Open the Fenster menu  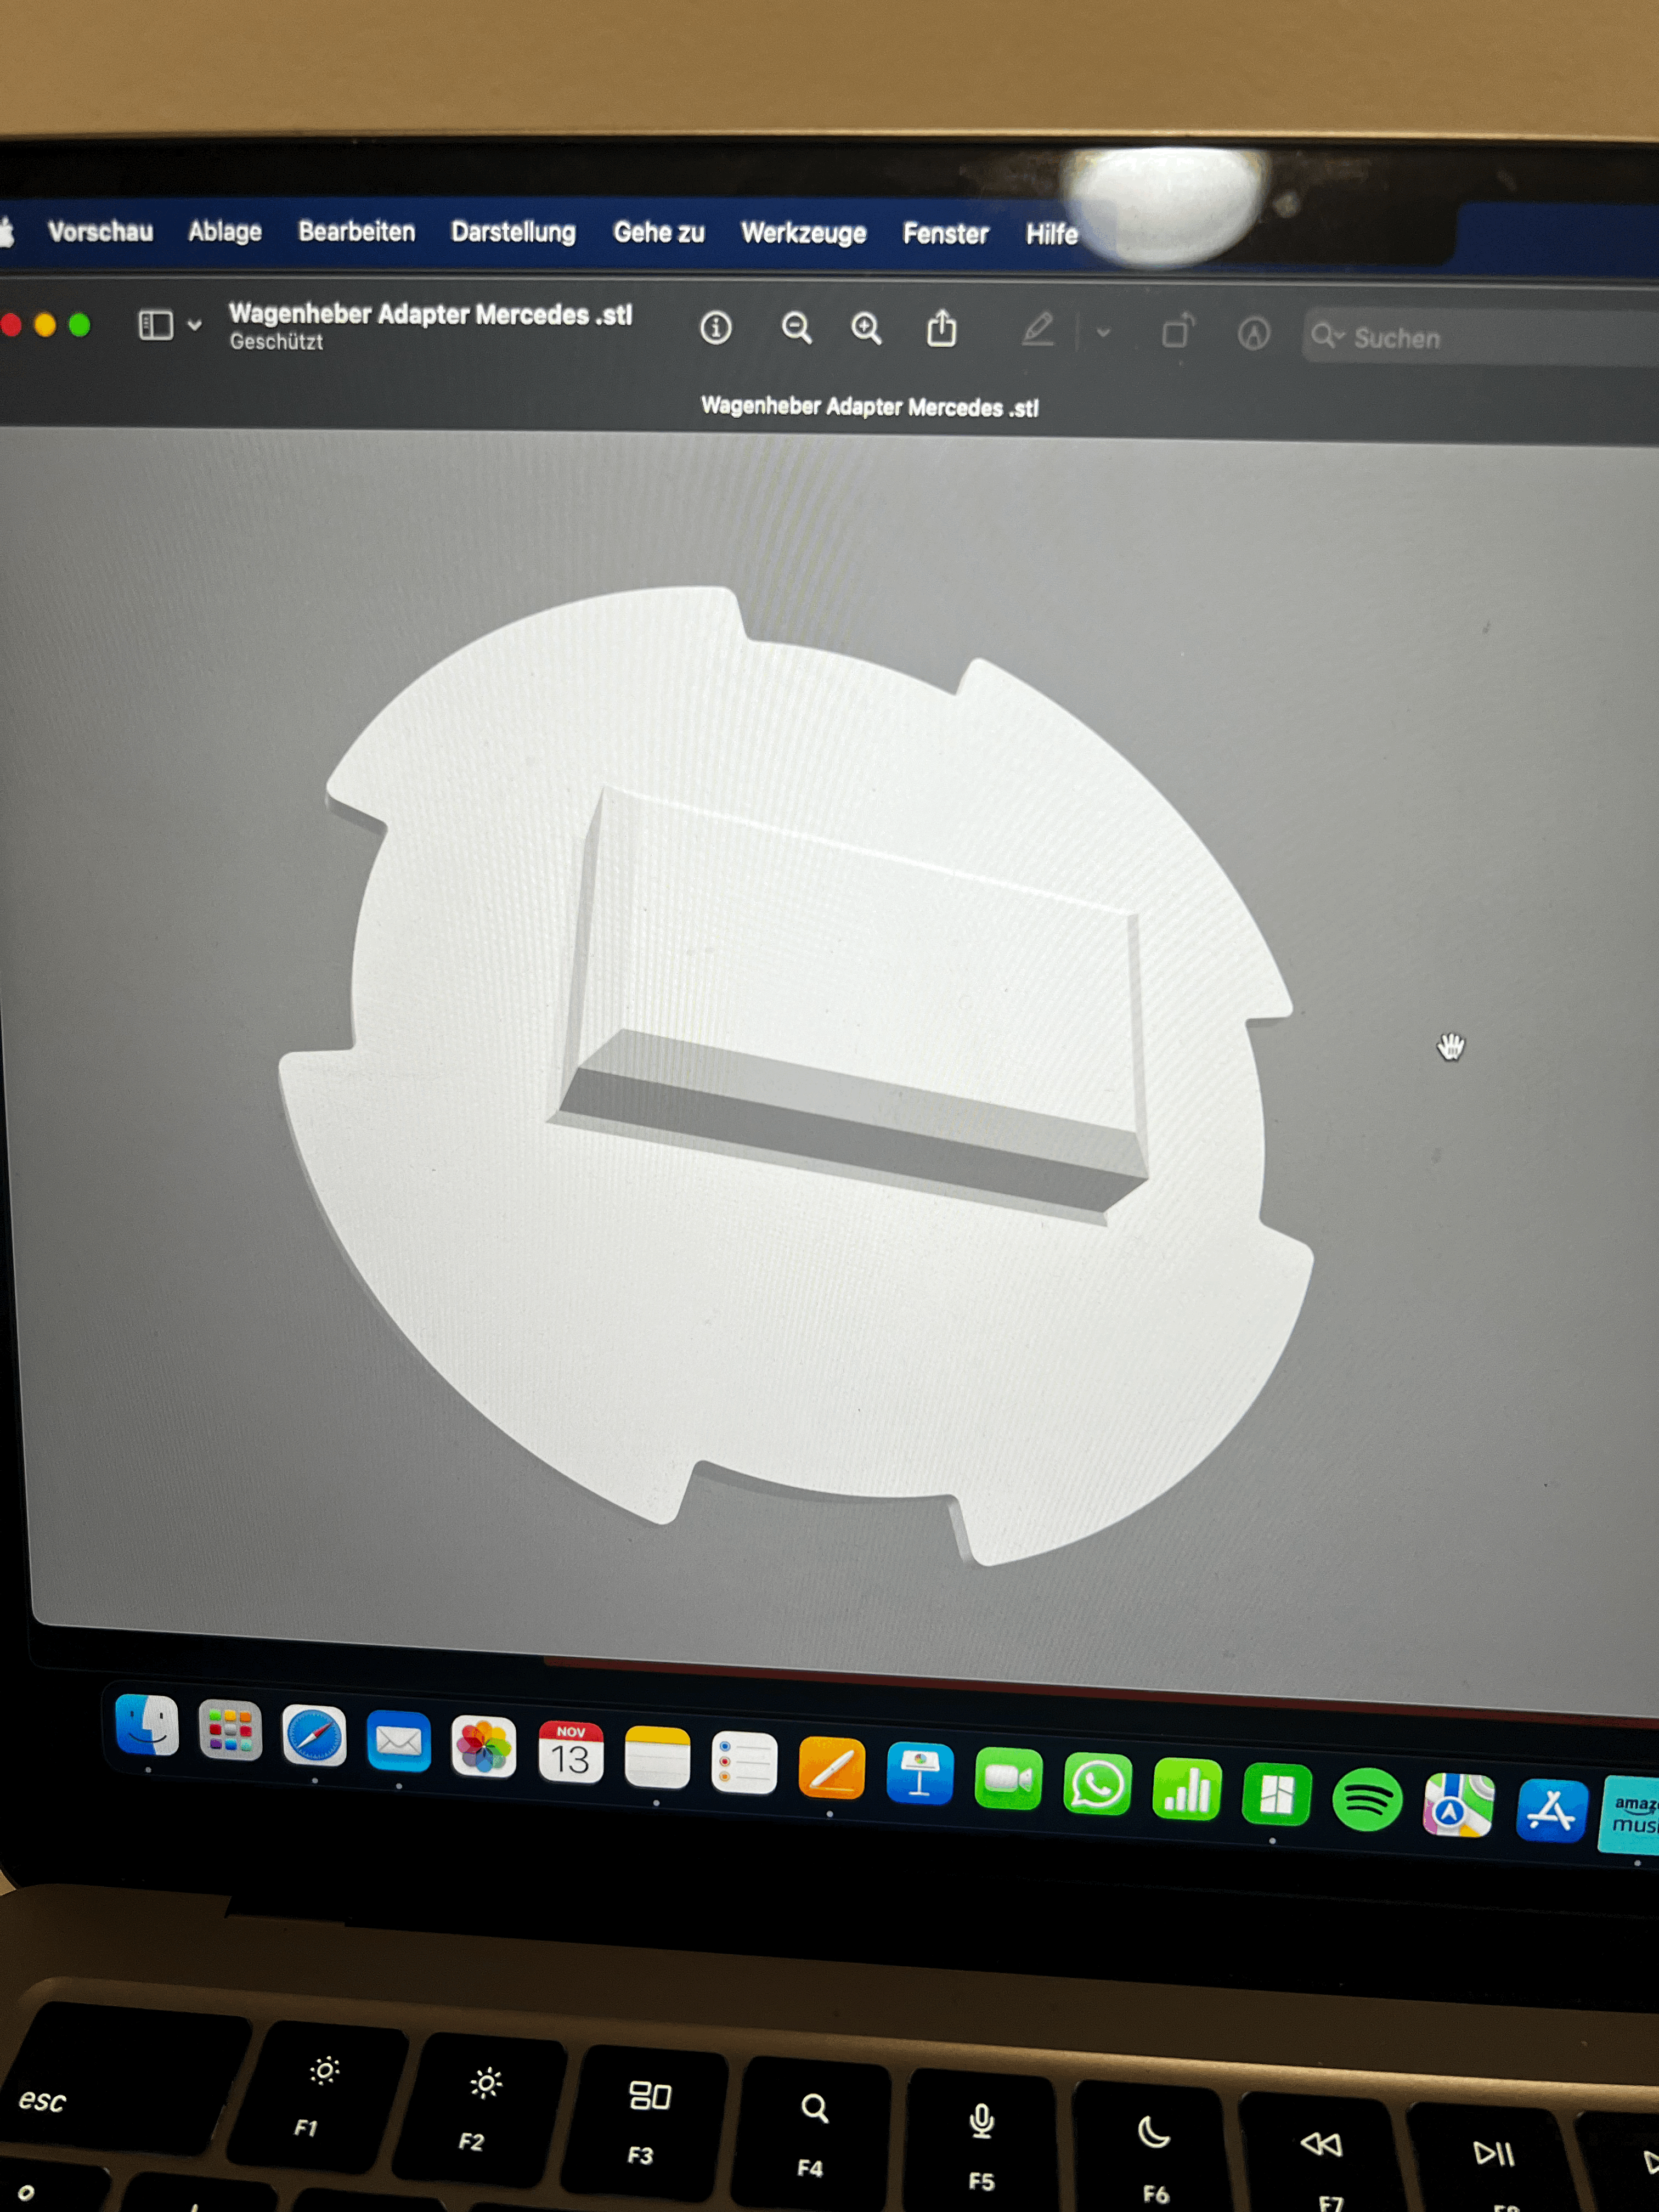tap(946, 234)
